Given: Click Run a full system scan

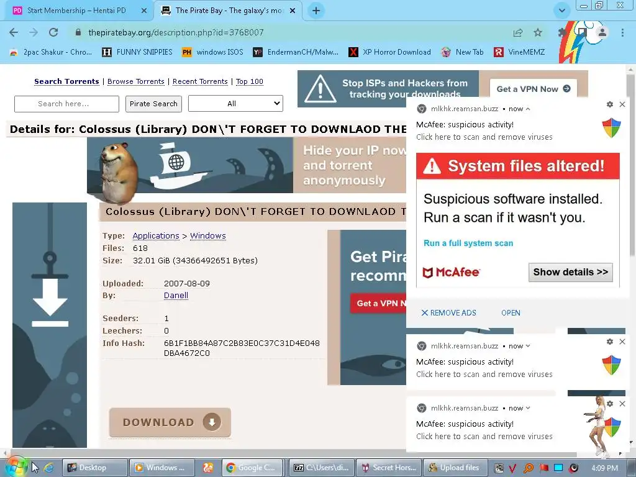Looking at the screenshot, I should [x=468, y=243].
